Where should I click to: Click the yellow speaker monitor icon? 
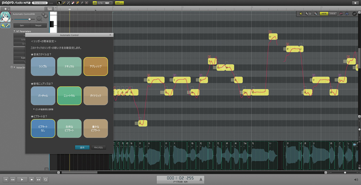point(301,14)
